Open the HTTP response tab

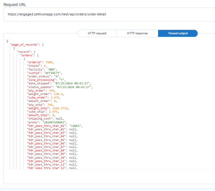[137, 33]
